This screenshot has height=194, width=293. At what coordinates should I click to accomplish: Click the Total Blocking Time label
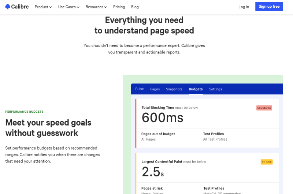coord(158,108)
